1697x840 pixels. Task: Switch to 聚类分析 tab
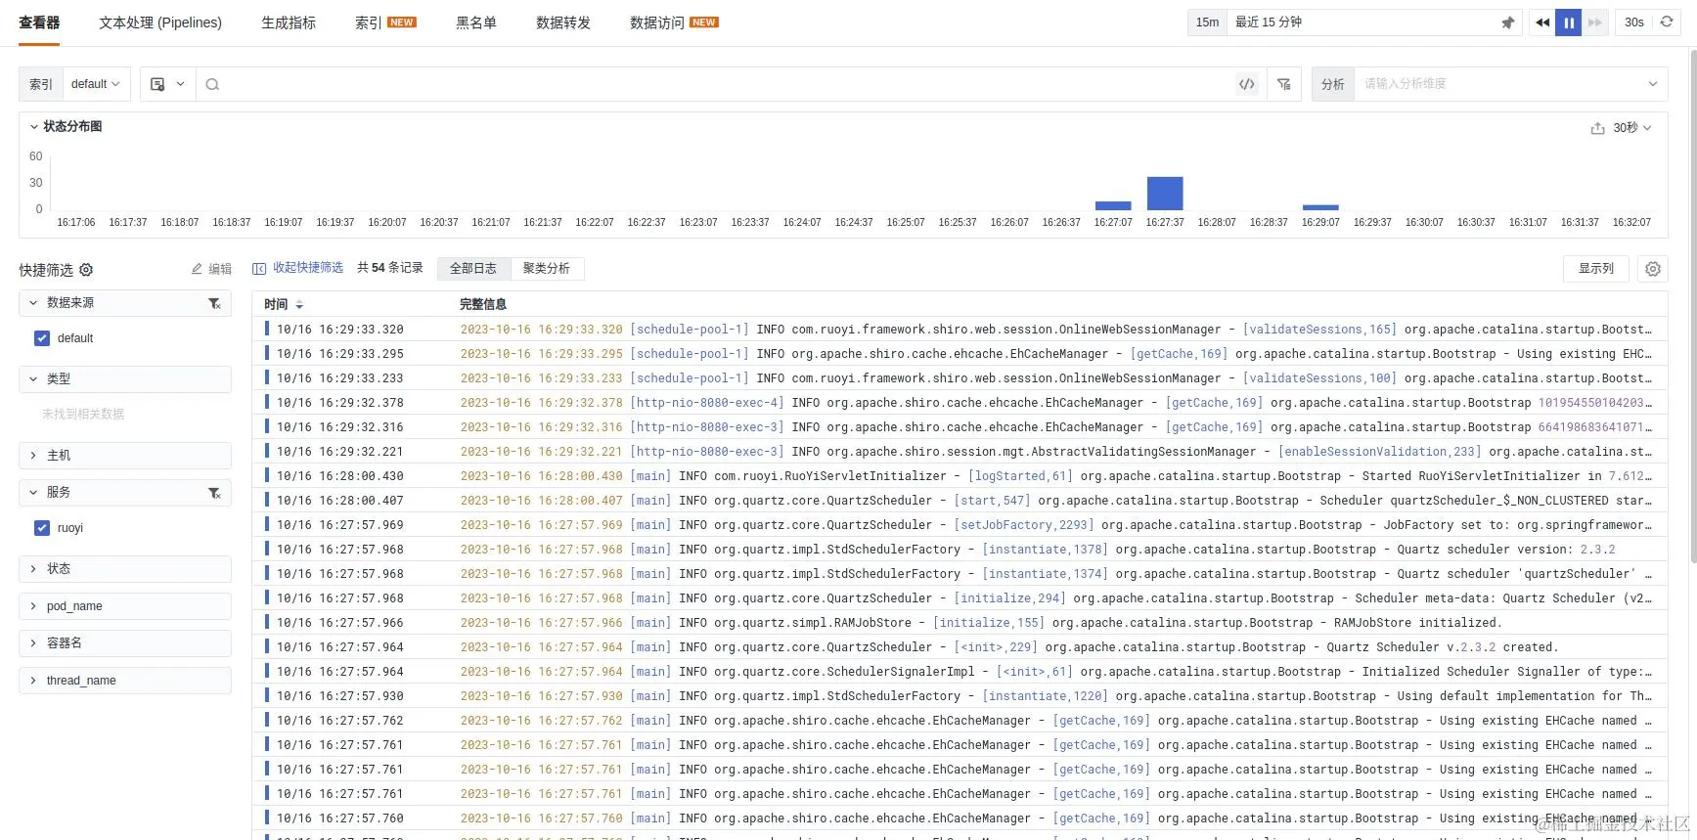[547, 268]
